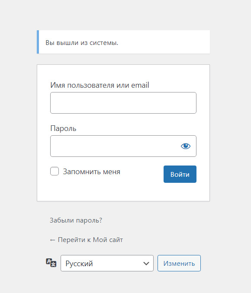Click the Пароль field label
The width and height of the screenshot is (251, 293).
[63, 128]
